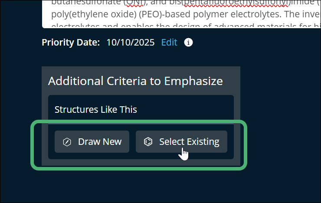Click the info icon beside Priority Date
This screenshot has width=321, height=203.
point(188,43)
